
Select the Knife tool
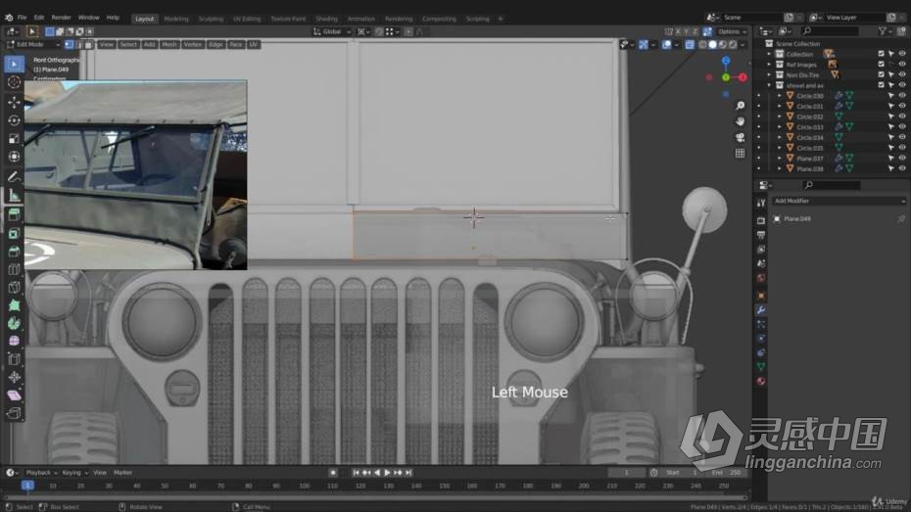tap(14, 288)
